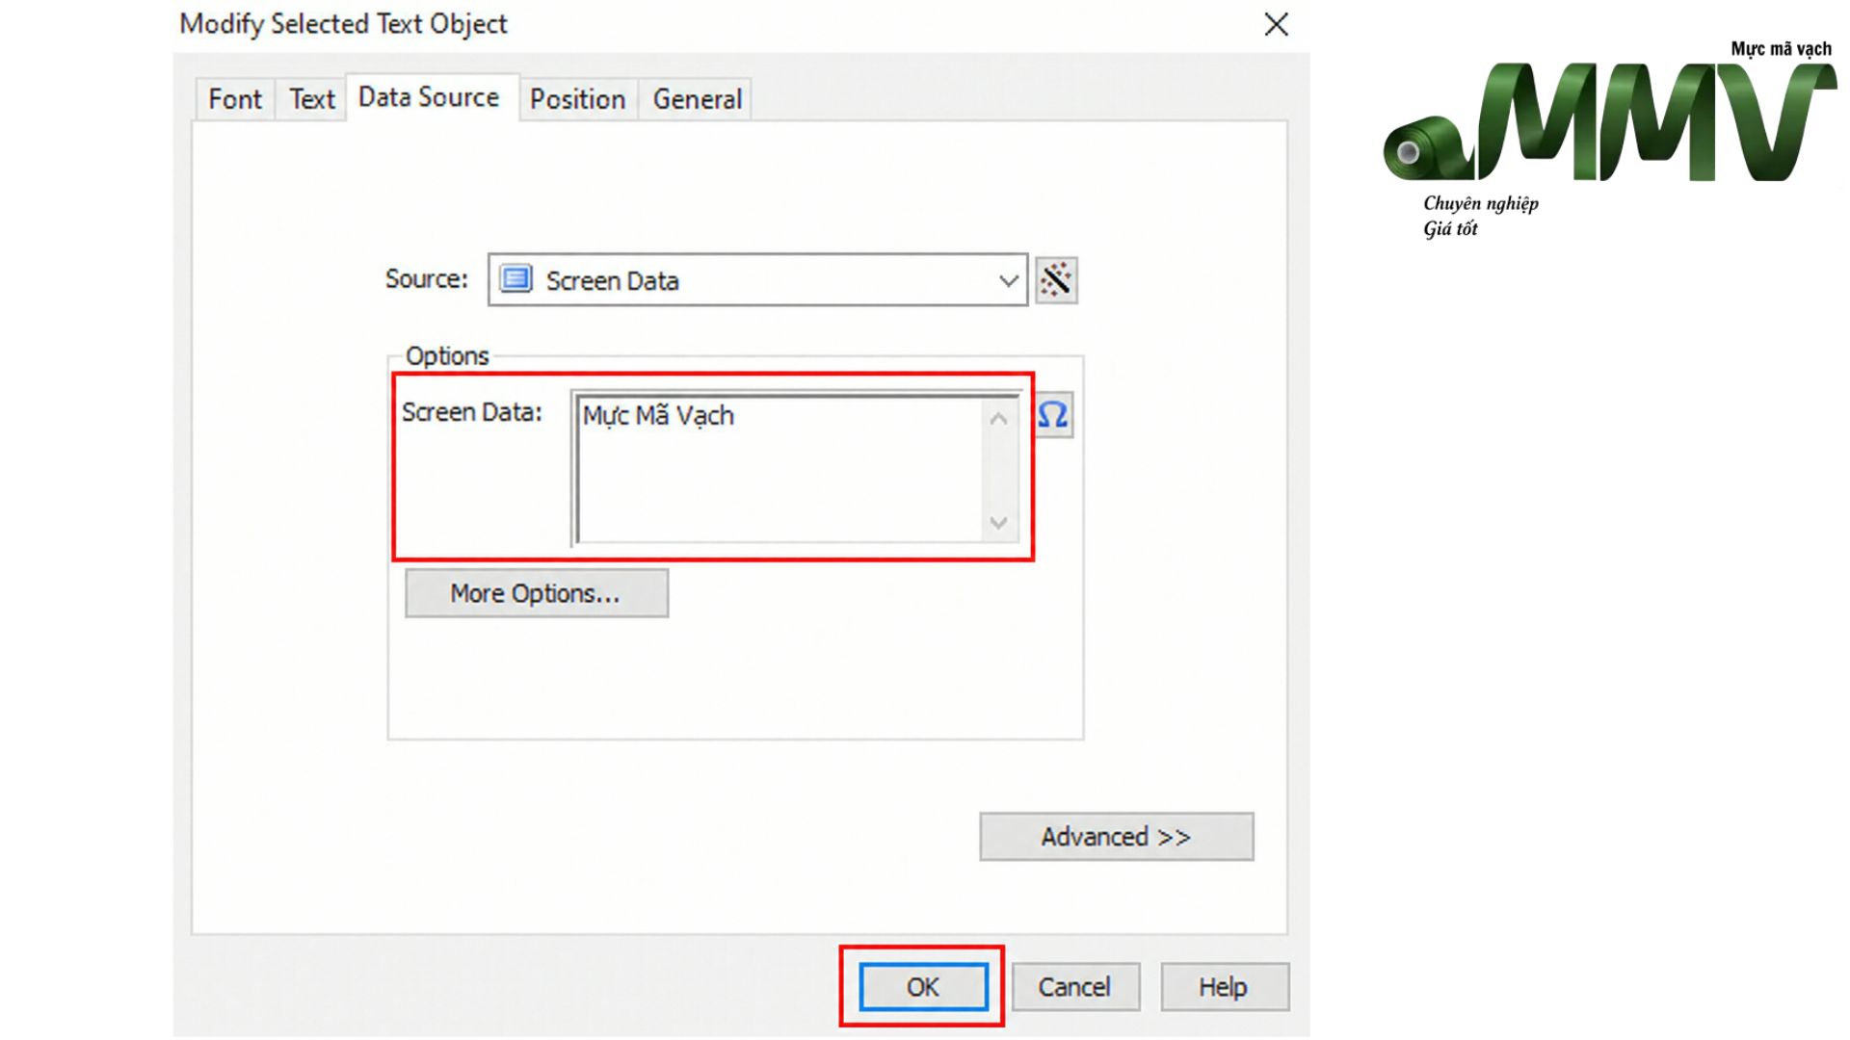
Task: Click the Screen Data scrollbar up arrow
Action: tap(999, 419)
